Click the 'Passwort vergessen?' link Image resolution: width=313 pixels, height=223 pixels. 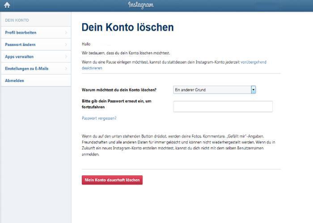(99, 118)
